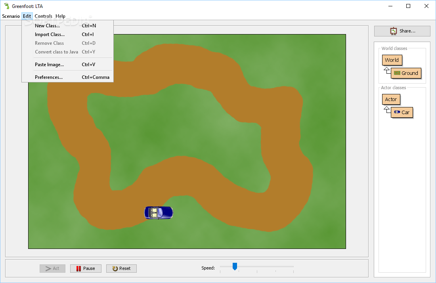Click the Share icon beside the Share label
Image resolution: width=436 pixels, height=283 pixels.
click(393, 31)
